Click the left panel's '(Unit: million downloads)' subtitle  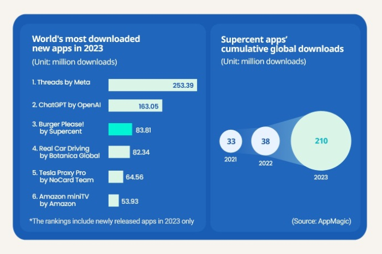75,62
